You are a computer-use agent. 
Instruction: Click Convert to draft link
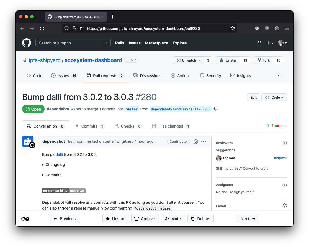255,169
